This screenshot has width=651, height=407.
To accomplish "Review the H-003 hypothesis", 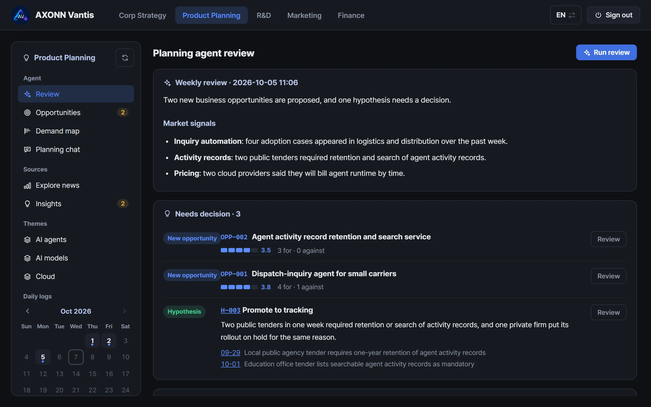I will tap(608, 312).
